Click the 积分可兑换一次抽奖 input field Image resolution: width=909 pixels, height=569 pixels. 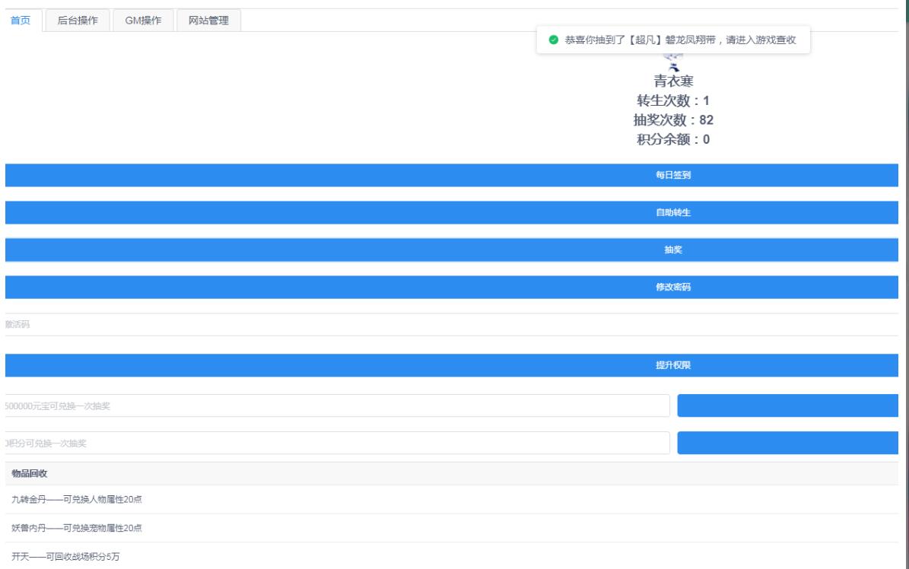[337, 443]
